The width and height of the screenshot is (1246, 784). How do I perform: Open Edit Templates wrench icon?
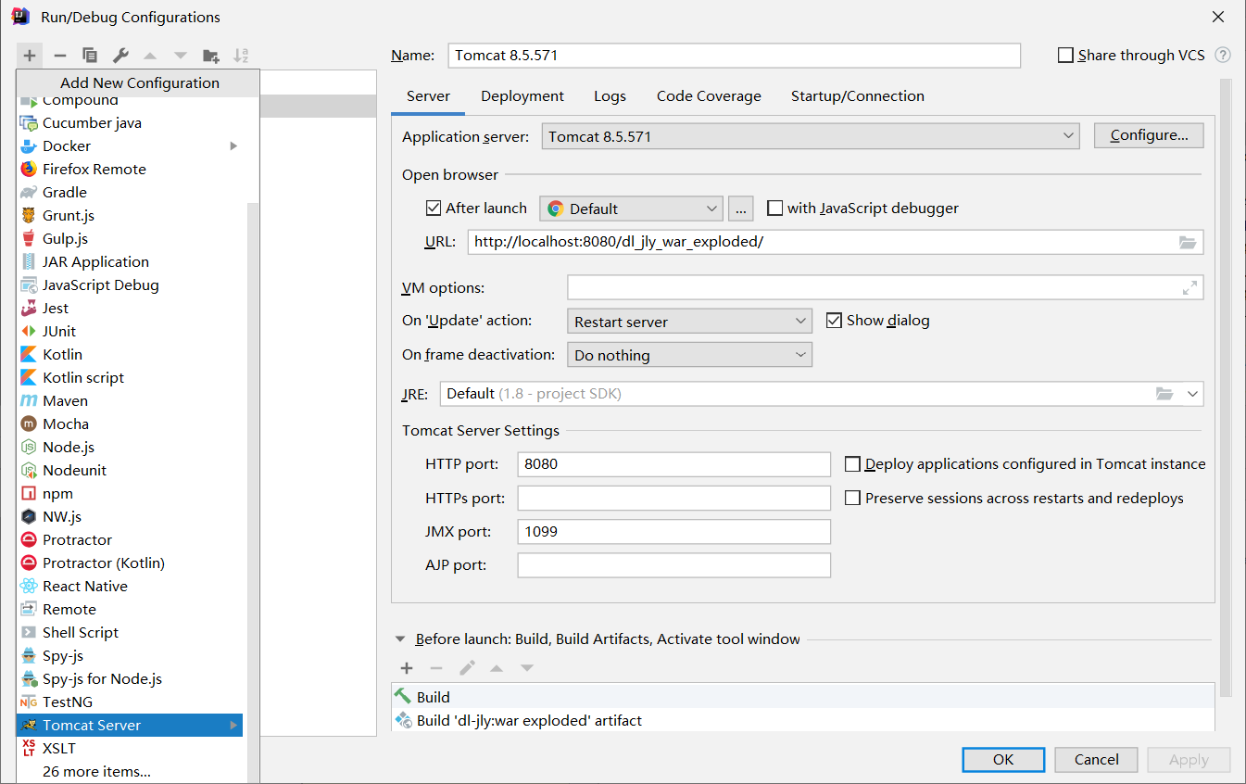[120, 56]
